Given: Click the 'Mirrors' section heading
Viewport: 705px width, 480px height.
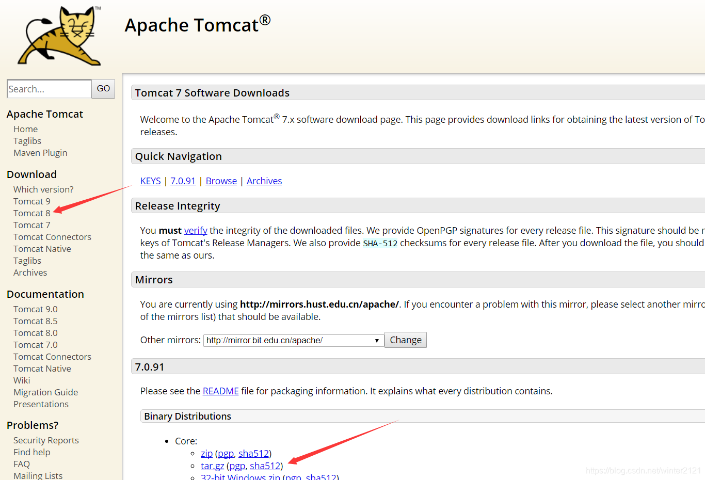Looking at the screenshot, I should (154, 280).
